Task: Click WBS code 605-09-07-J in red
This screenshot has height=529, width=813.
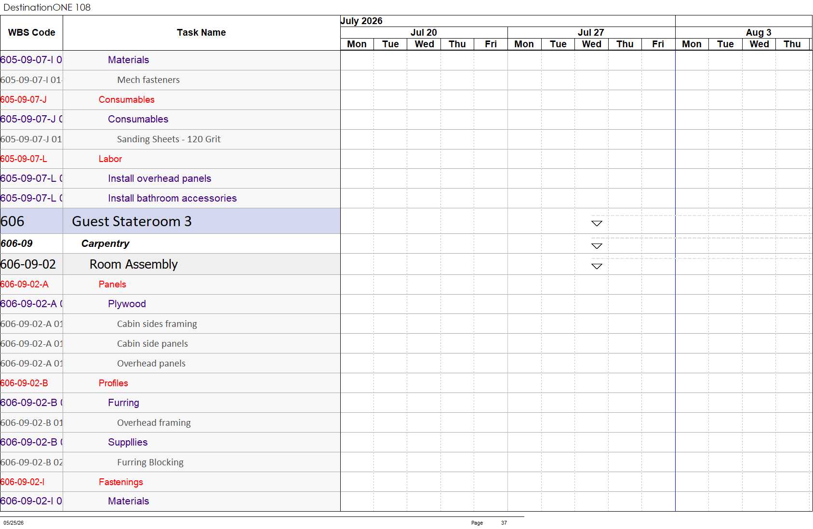Action: click(24, 99)
